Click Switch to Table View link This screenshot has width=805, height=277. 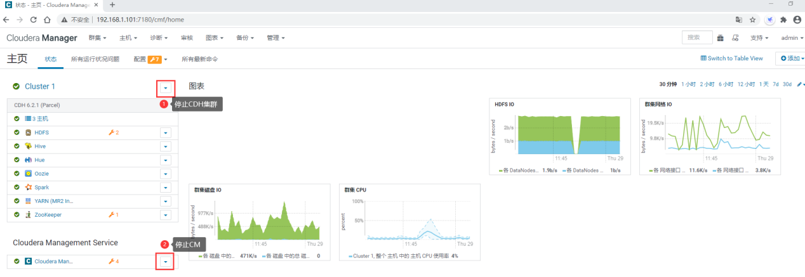pyautogui.click(x=732, y=58)
